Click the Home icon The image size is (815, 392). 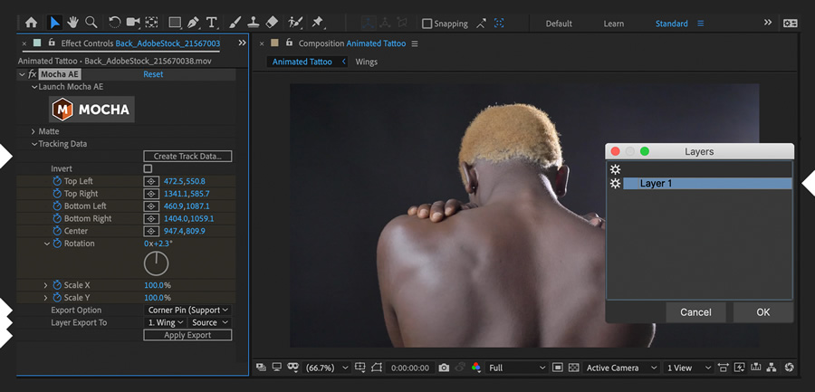pyautogui.click(x=32, y=23)
